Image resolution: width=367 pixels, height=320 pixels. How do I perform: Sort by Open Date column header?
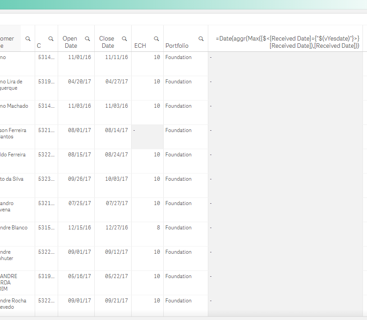pos(71,42)
